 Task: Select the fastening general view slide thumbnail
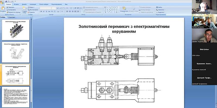[x=16, y=52]
